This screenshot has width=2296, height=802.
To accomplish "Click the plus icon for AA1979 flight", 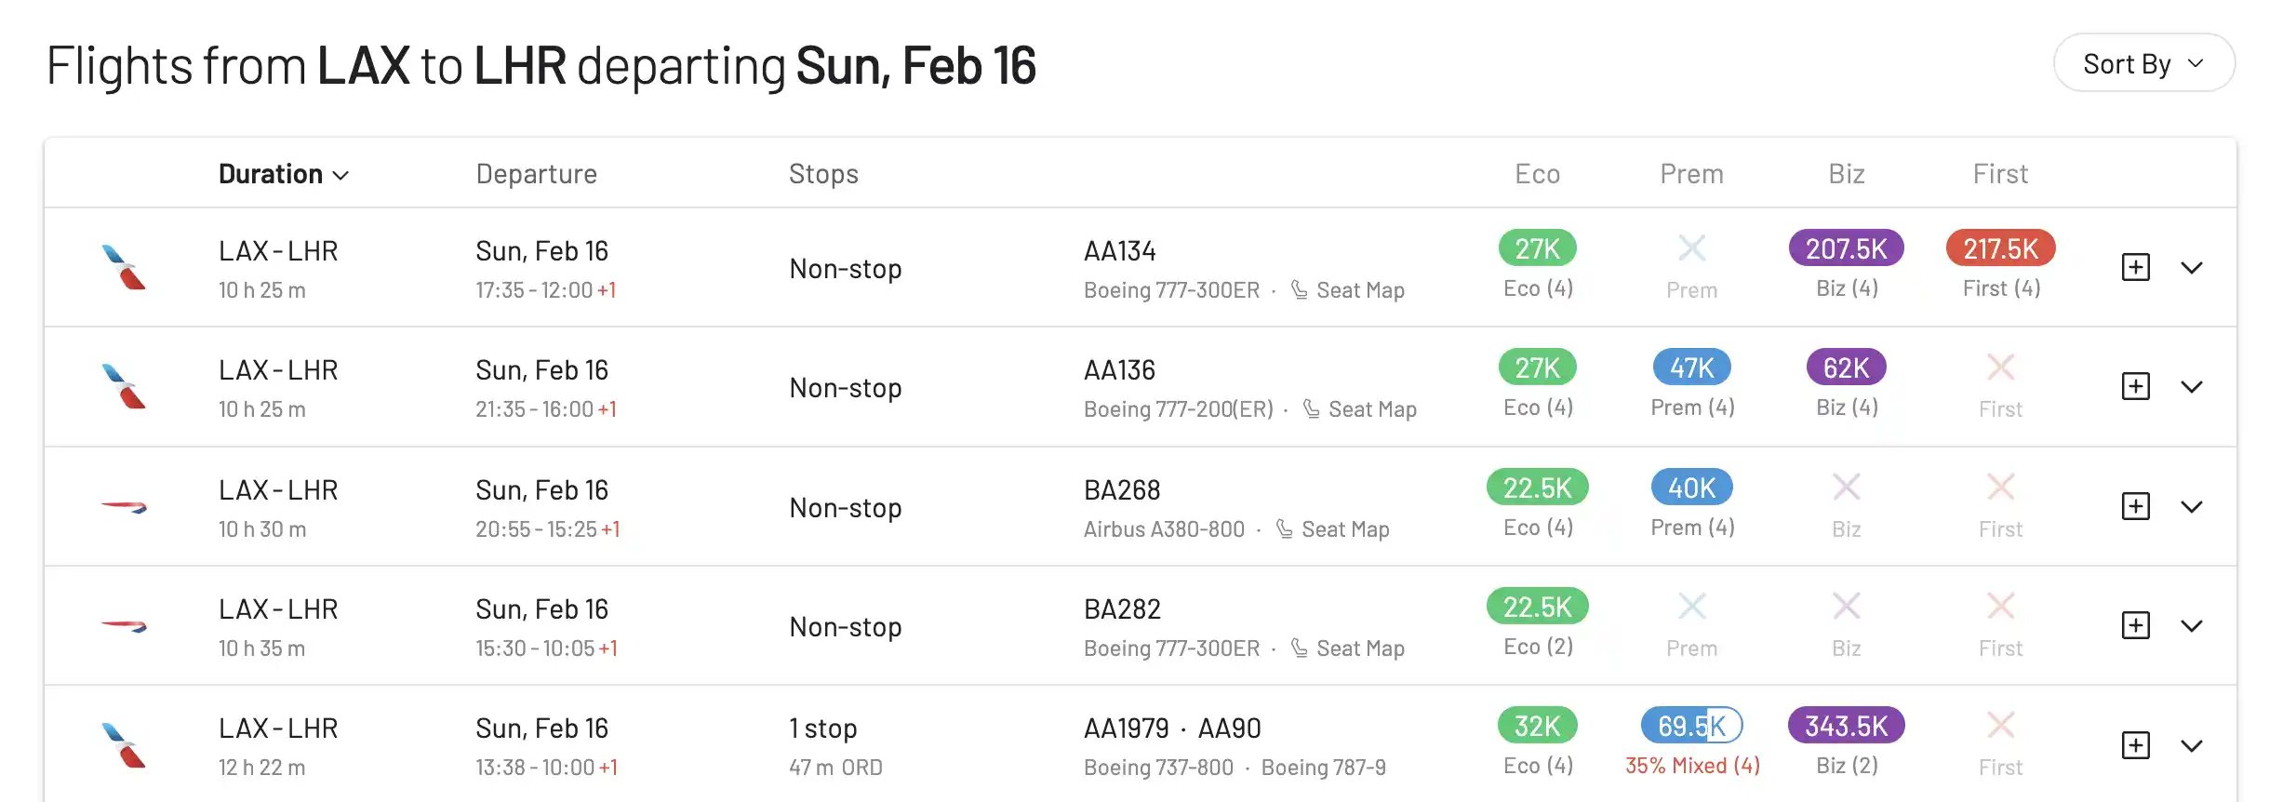I will click(x=2135, y=745).
